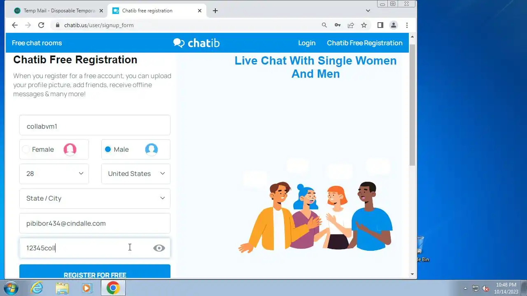Select the Male radio button

pyautogui.click(x=108, y=149)
